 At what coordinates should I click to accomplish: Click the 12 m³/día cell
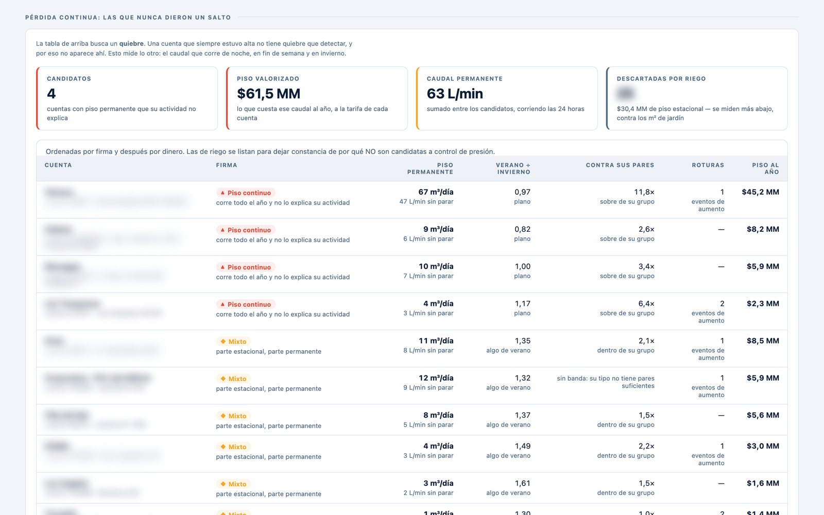click(436, 378)
